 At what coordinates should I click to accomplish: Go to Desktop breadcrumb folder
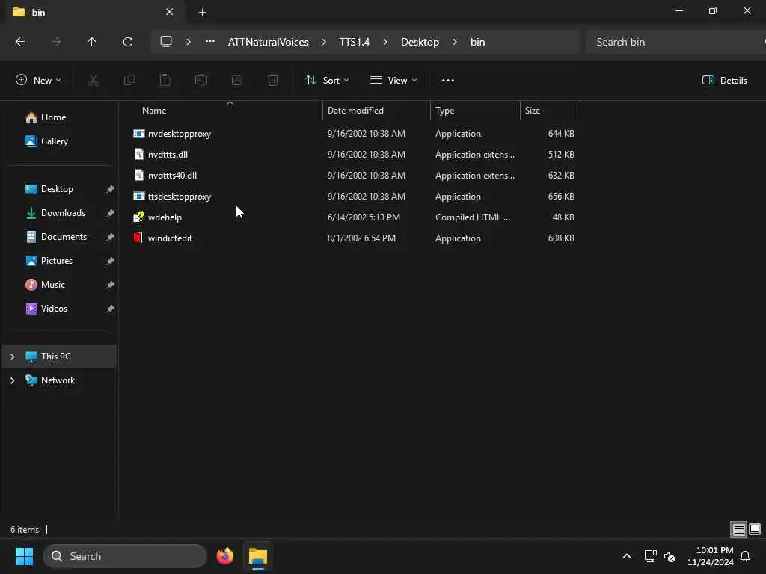420,42
